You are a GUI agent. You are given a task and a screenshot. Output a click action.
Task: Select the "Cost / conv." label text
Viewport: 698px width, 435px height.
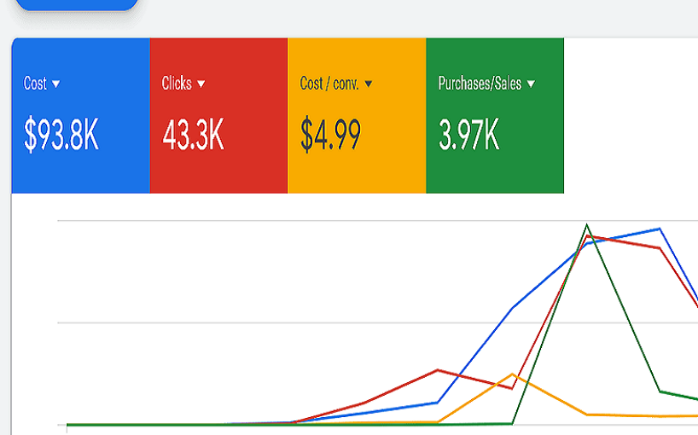[x=329, y=84]
